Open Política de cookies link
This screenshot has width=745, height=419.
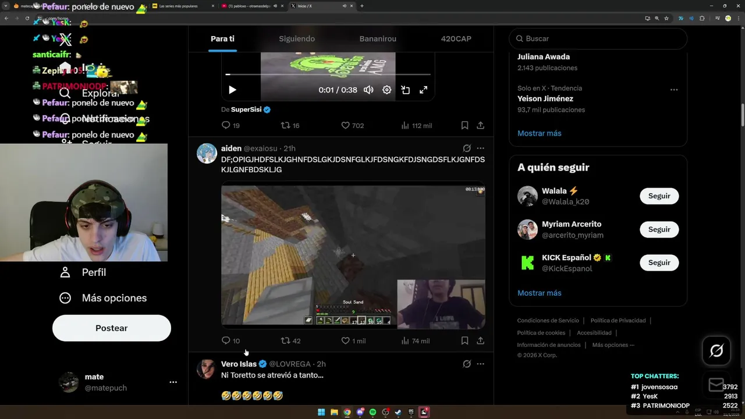tap(541, 333)
